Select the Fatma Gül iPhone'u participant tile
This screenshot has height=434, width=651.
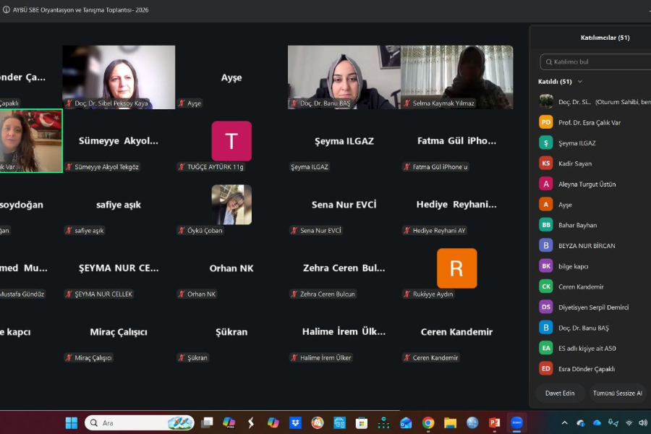[456, 141]
